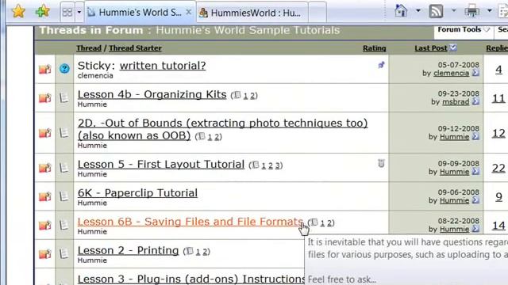
Task: Expand the RSS feeds dropdown arrow
Action: 454,11
